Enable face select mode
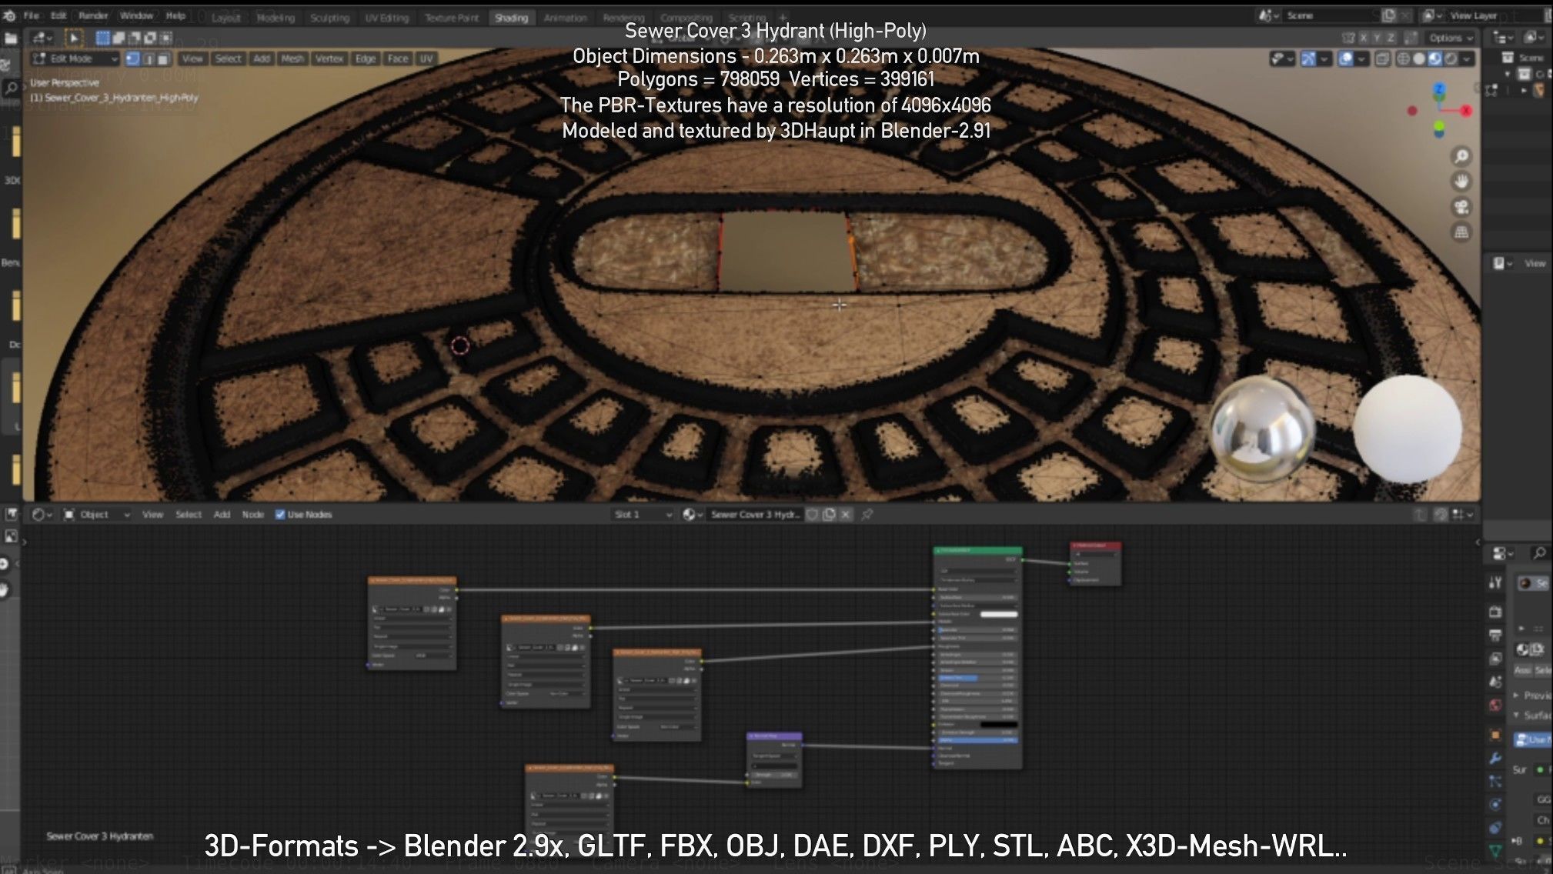The height and width of the screenshot is (874, 1553). tap(165, 58)
